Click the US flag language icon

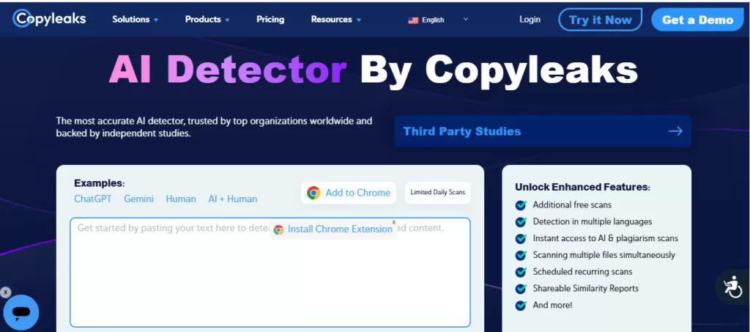[413, 20]
